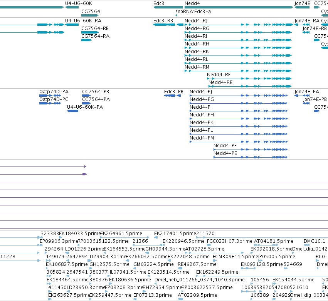Select transcript Nedd4-RF
This screenshot has height=301, width=328.
[x=249, y=79]
